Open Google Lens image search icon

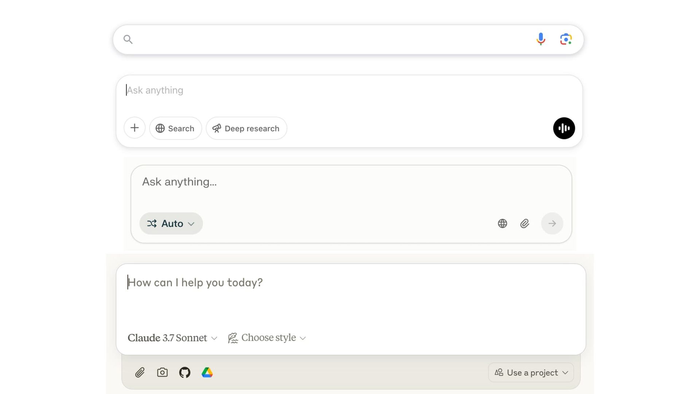point(566,39)
